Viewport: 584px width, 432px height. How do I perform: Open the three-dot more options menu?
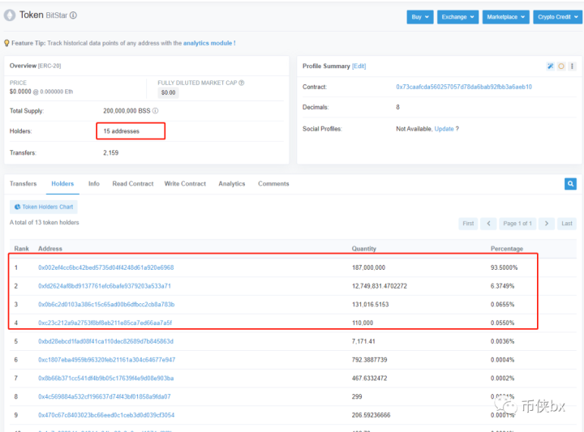571,66
